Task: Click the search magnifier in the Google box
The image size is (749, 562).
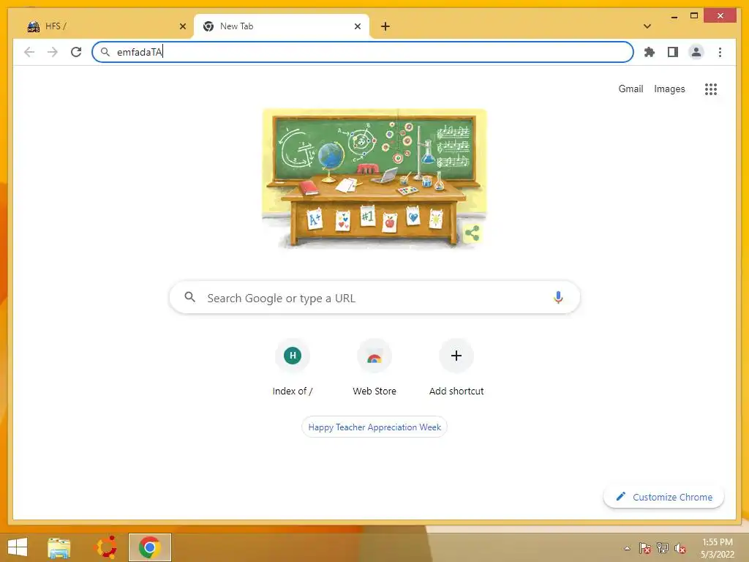Action: [189, 297]
